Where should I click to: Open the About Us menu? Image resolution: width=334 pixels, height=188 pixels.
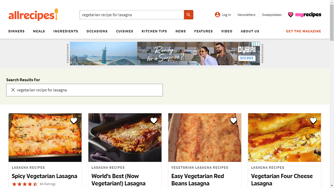250,31
